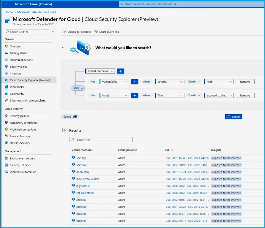Open the 'exposed to the...' value dropdown
The height and width of the screenshot is (228, 265).
[219, 95]
